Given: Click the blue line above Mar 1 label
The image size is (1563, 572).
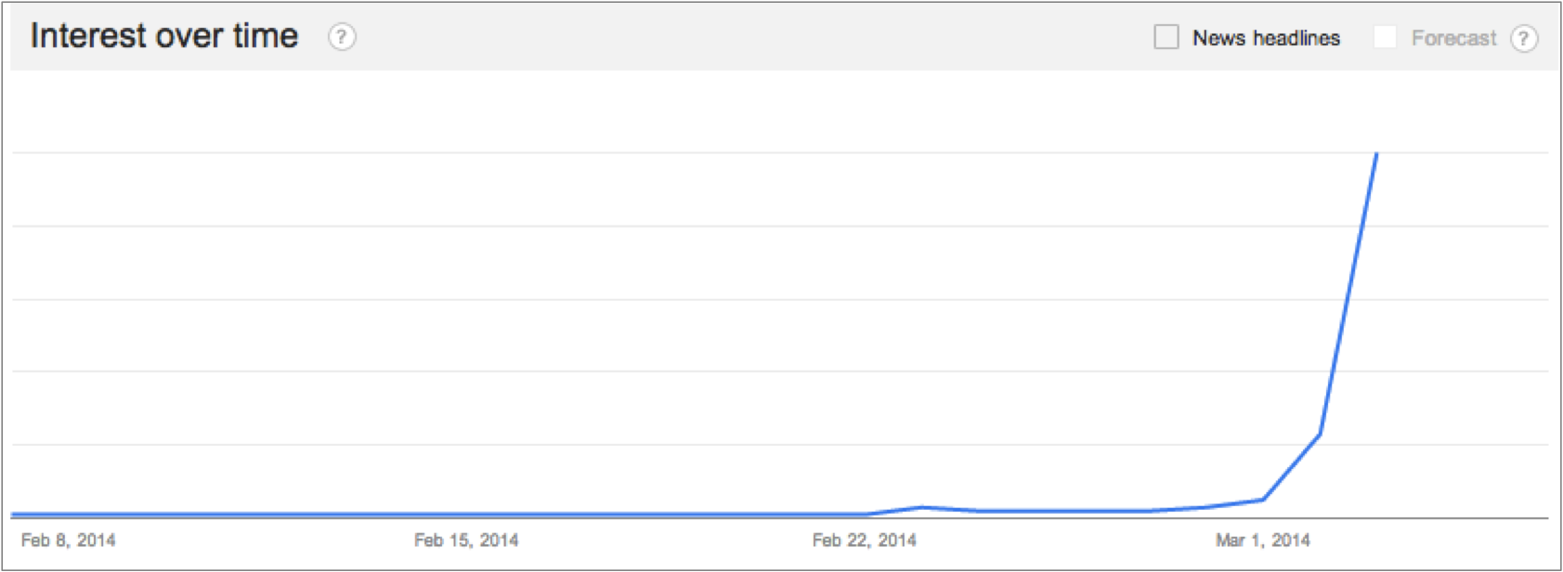Looking at the screenshot, I should click(1262, 500).
